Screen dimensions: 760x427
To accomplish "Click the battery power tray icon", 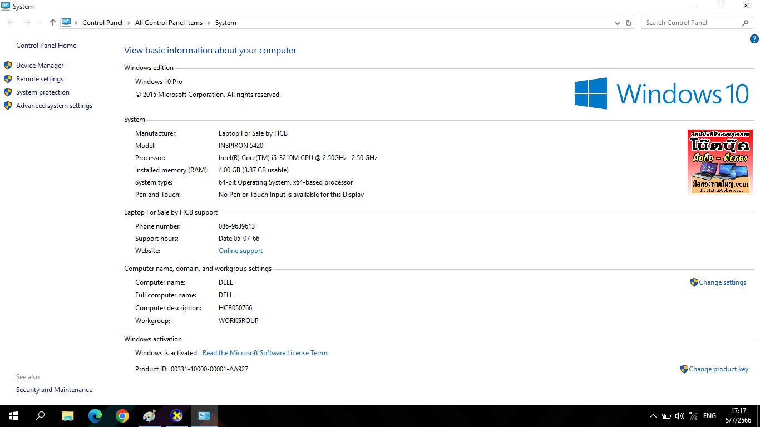I will (666, 416).
